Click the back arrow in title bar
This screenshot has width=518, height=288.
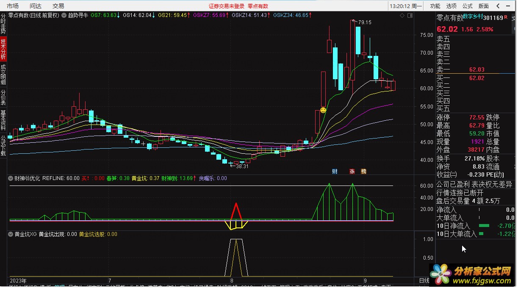coord(498,6)
